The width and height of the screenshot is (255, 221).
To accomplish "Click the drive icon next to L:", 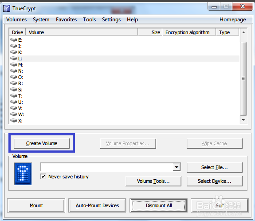I will pos(14,58).
